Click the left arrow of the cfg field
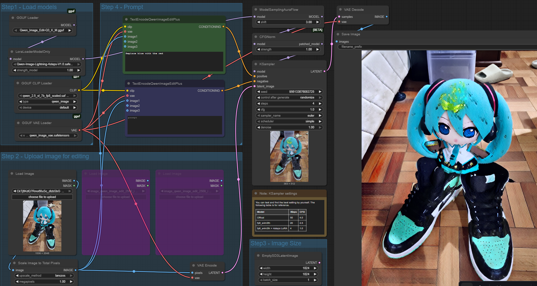Screen dimensions: 537x286 (258, 110)
